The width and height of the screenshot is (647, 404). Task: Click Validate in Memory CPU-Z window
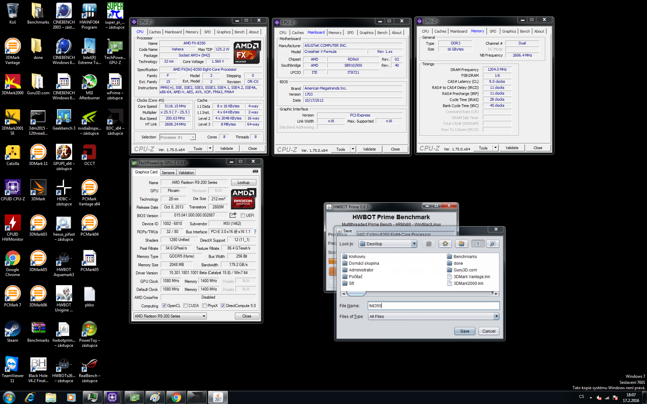[x=512, y=148]
